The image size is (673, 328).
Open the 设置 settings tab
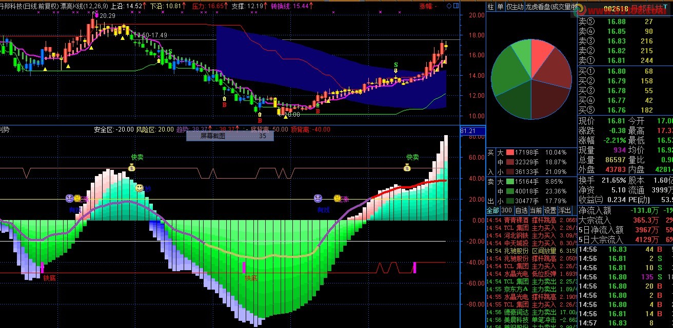[550, 210]
